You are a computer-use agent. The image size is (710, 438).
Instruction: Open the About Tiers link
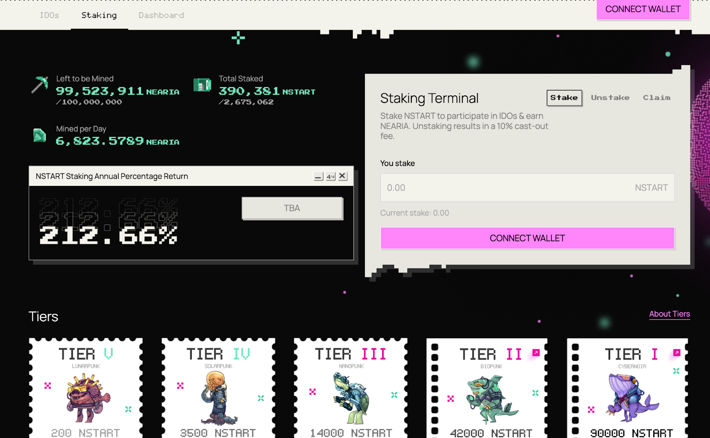click(x=670, y=314)
